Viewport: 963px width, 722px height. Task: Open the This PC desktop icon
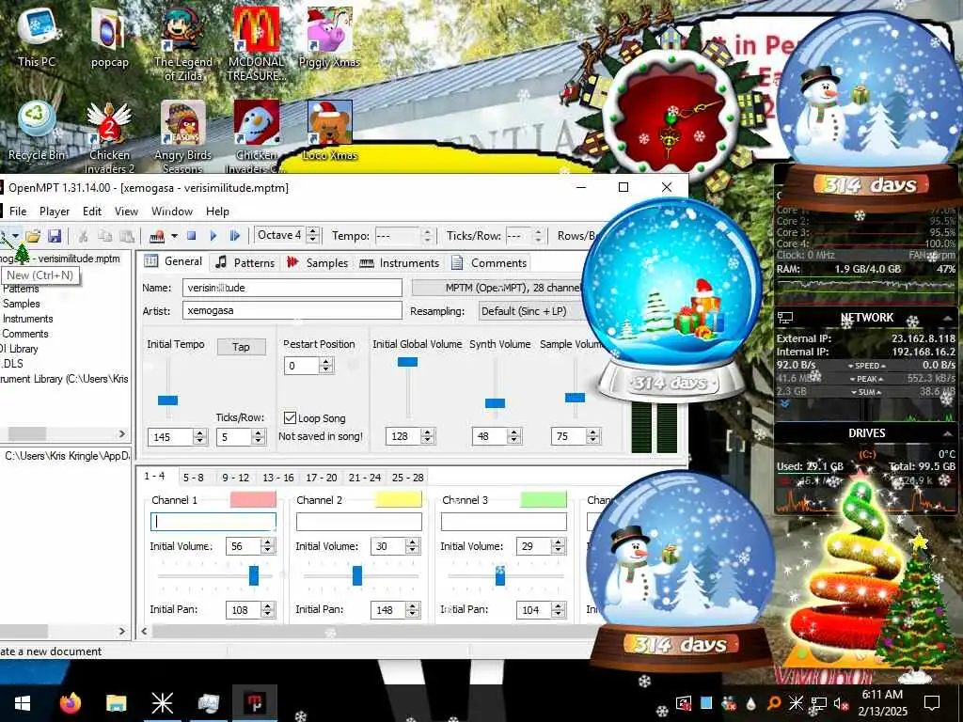coord(37,37)
